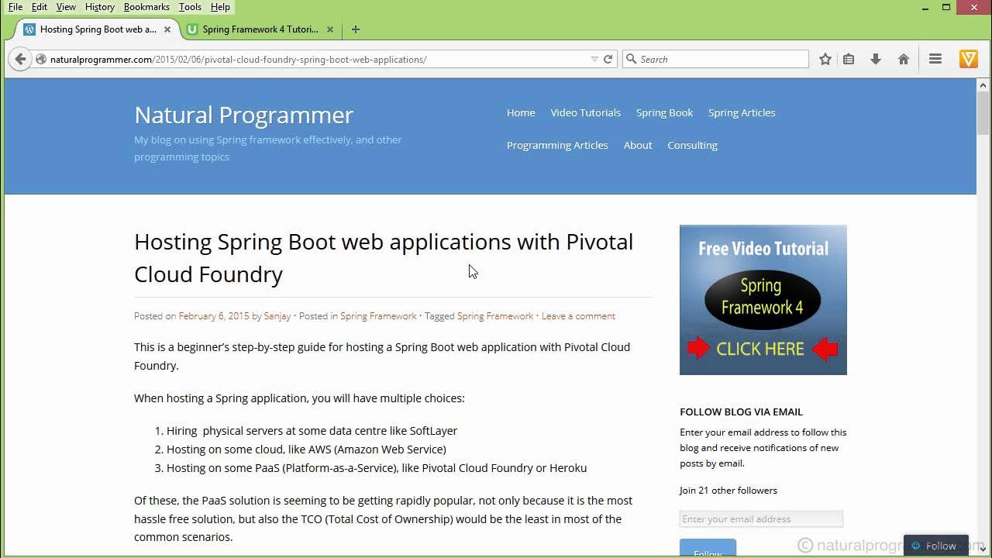The image size is (992, 558).
Task: Click list item 'Hiring physical servers'
Action: point(312,431)
